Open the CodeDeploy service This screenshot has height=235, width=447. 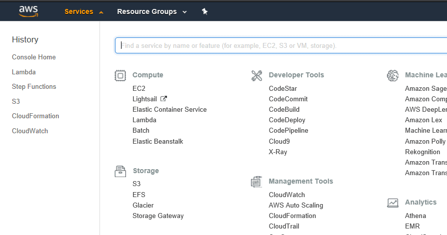point(287,120)
